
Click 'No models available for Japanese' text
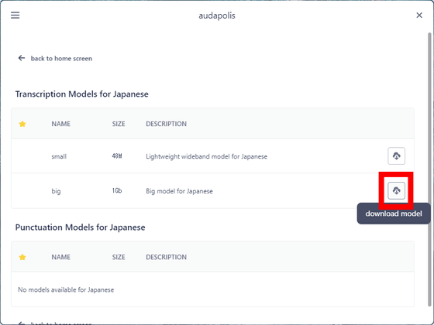pos(66,290)
